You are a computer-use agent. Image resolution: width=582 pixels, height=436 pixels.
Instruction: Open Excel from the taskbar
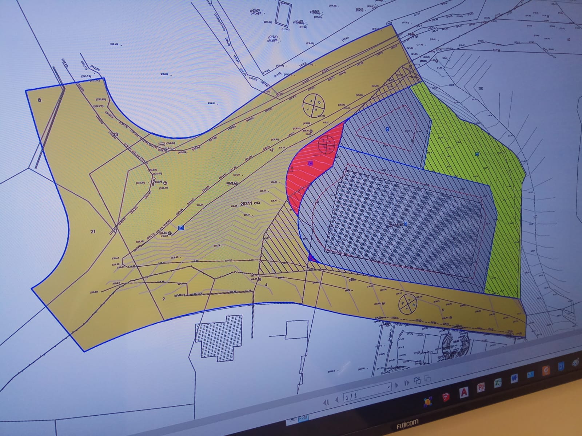click(x=498, y=383)
